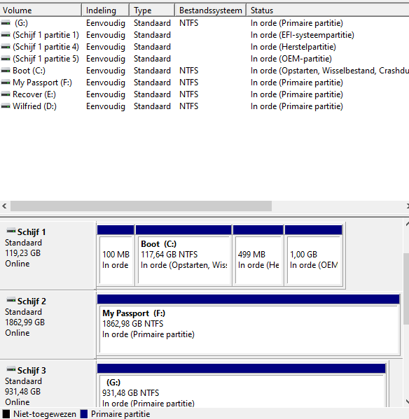Click the drive icon beside My Passport (F:) row
Screen dimensions: 409x419
(x=6, y=83)
